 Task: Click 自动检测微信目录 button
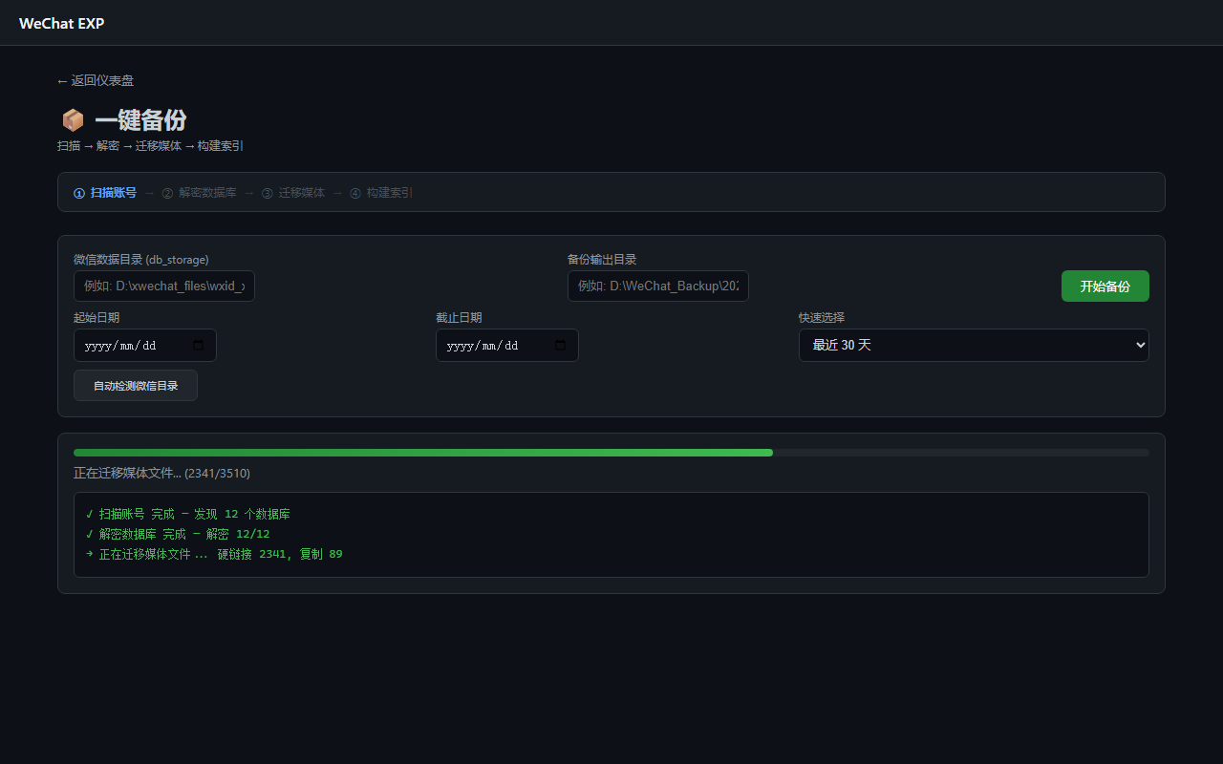click(136, 386)
